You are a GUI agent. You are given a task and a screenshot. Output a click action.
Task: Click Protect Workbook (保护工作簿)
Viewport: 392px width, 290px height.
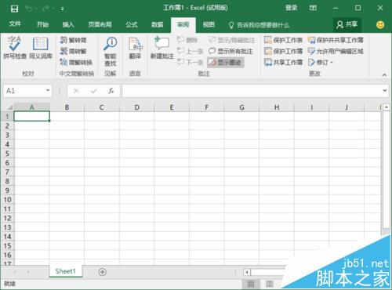[283, 51]
